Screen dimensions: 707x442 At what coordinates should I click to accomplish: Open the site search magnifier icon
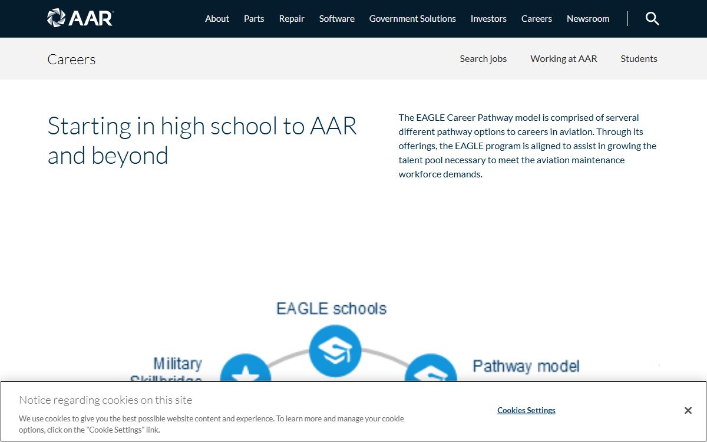pos(652,19)
